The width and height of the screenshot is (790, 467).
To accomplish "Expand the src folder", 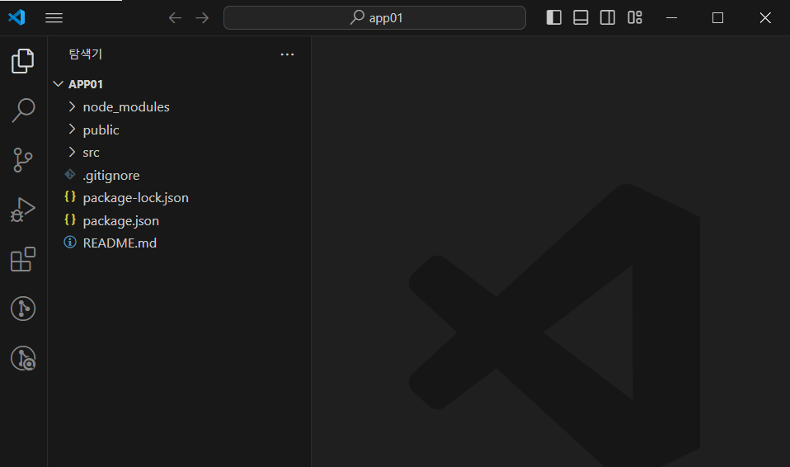I will pos(180,153).
